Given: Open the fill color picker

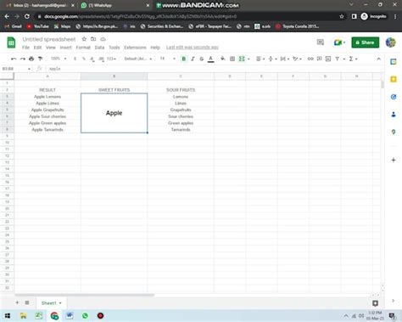Looking at the screenshot, I should pyautogui.click(x=223, y=59).
